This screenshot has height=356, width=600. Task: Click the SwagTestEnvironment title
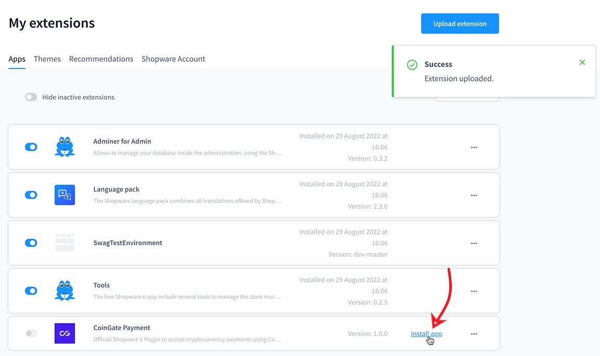click(x=128, y=243)
